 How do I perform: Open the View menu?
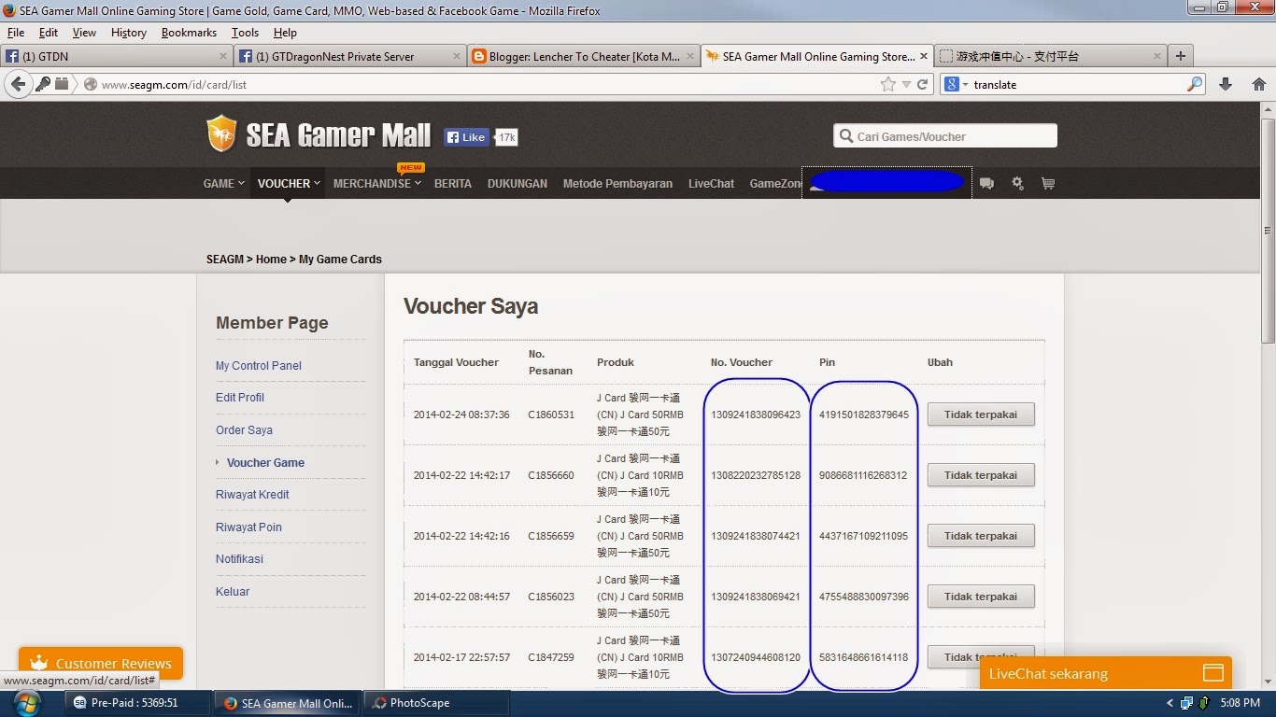[x=84, y=33]
